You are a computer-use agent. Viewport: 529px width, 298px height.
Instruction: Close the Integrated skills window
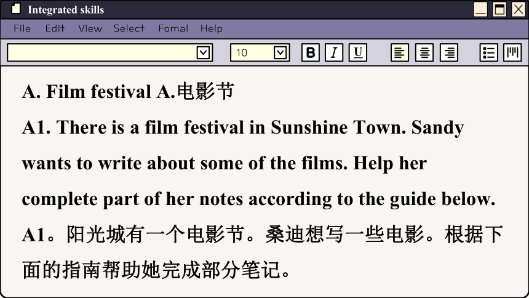[519, 9]
